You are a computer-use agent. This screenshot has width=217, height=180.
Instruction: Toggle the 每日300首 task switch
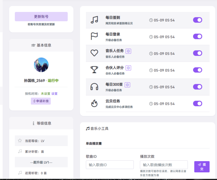tap(198, 87)
